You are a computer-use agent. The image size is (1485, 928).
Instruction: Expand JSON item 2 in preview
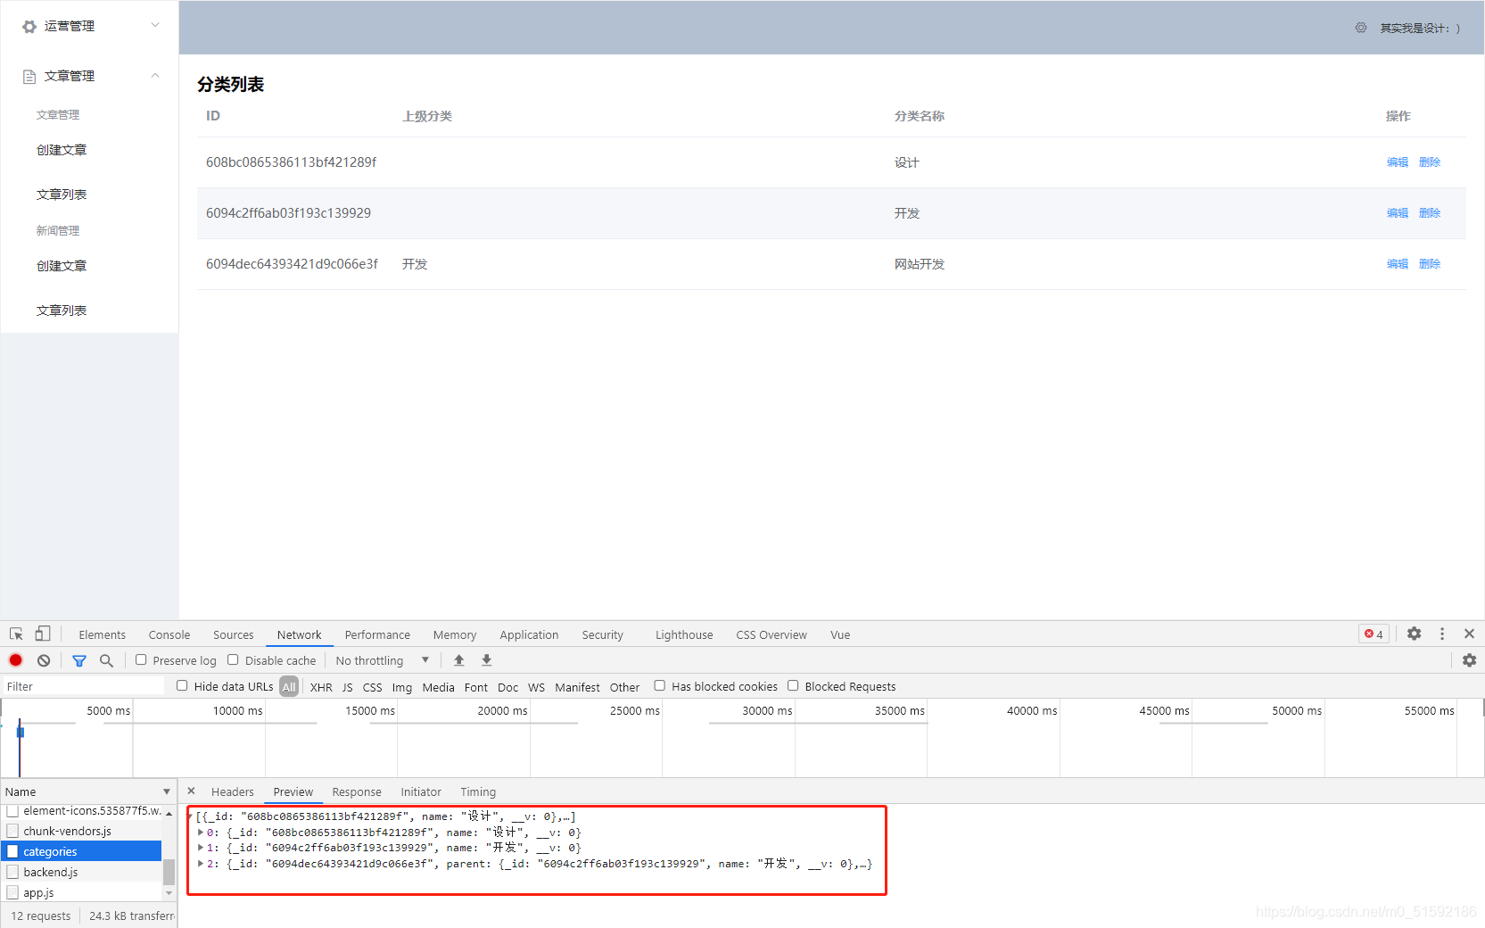[x=201, y=864]
